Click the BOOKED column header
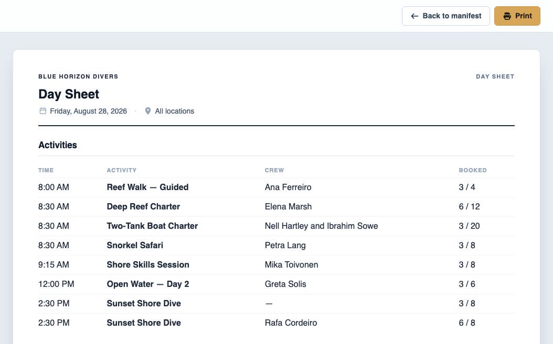 pos(473,170)
